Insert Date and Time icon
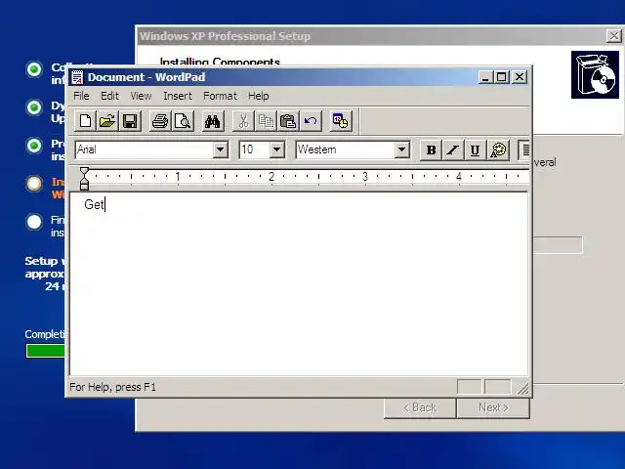 (341, 121)
